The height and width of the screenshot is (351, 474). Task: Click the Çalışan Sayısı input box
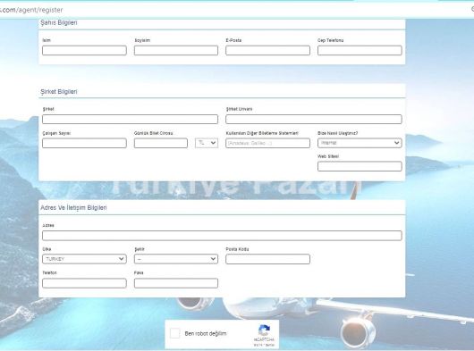tap(84, 143)
